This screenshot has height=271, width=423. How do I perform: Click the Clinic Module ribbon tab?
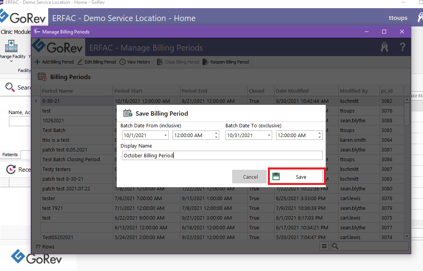point(16,32)
